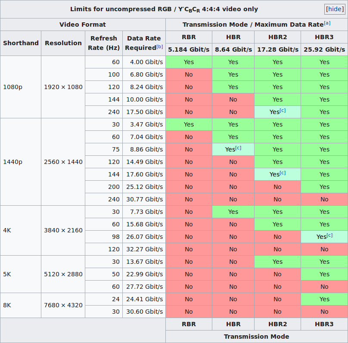The height and width of the screenshot is (343, 348).
Task: Click the Transmission Mode footer label
Action: coord(256,337)
